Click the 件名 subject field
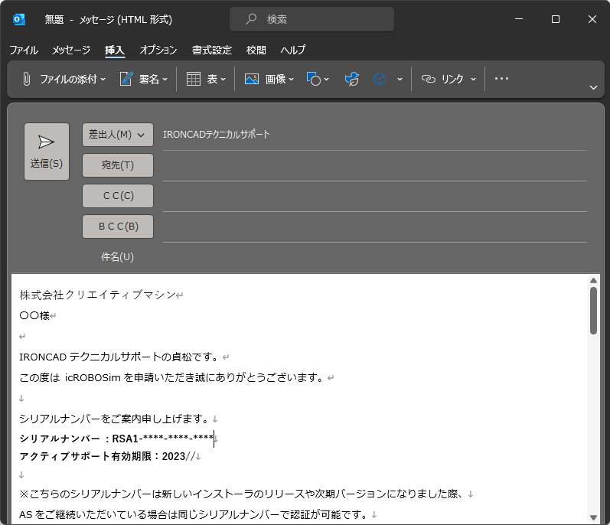 374,257
